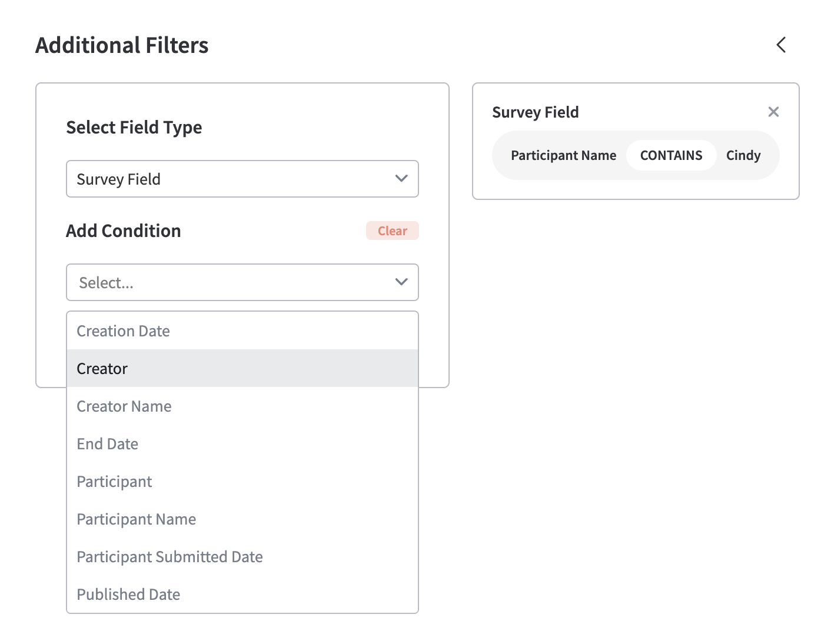Click the Cindy value in filter chip

(743, 155)
